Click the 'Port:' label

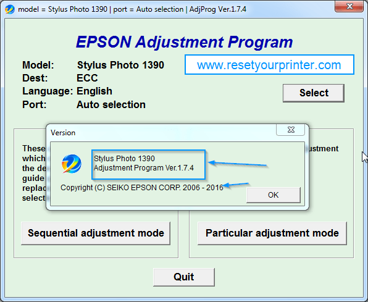pos(34,105)
